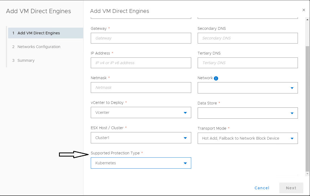Click into the Gateway field
310x196 pixels.
(x=141, y=38)
